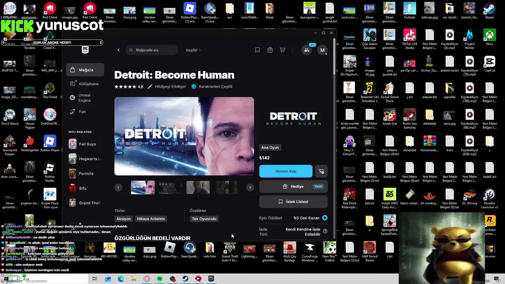Click the Hemen Kap purchase button
The height and width of the screenshot is (284, 505).
[286, 171]
